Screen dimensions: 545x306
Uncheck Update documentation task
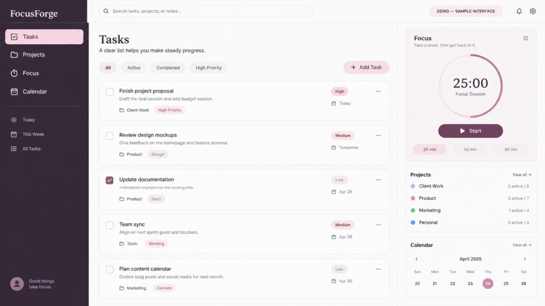pos(110,180)
